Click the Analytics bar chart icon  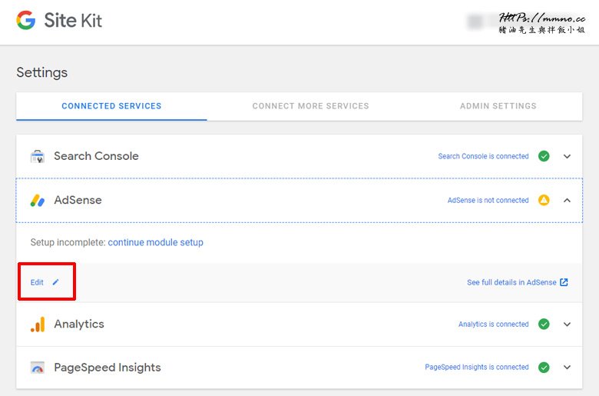tap(38, 324)
